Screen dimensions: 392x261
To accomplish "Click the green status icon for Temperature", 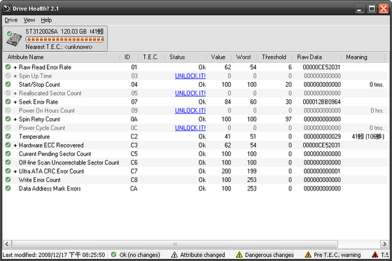I will pyautogui.click(x=8, y=136).
